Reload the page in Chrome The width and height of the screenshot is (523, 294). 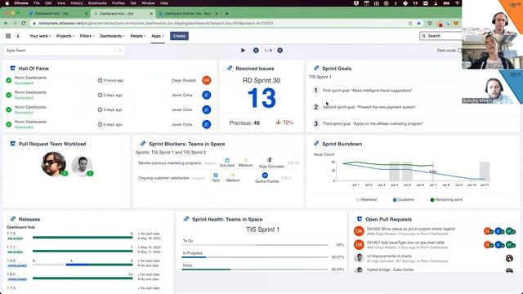pos(24,24)
